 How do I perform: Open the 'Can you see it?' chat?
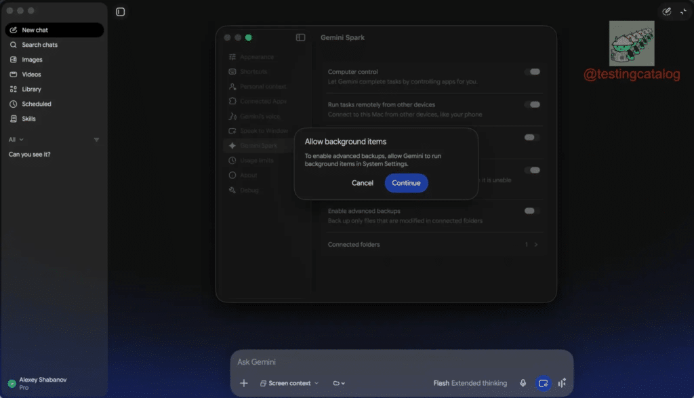pyautogui.click(x=30, y=155)
